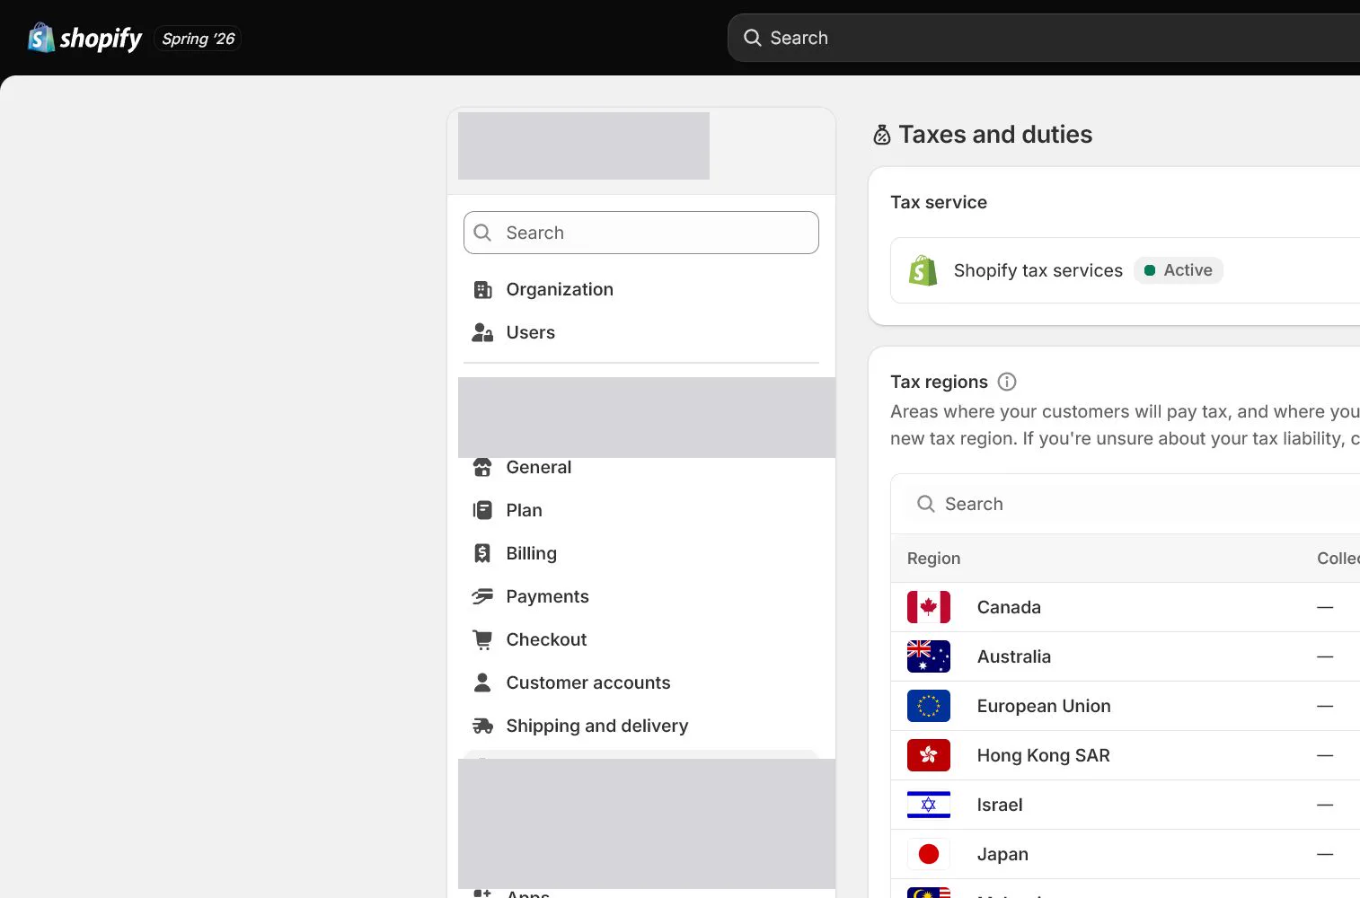Open the Hong Kong SAR tax region row
This screenshot has height=898, width=1360.
pyautogui.click(x=1125, y=755)
